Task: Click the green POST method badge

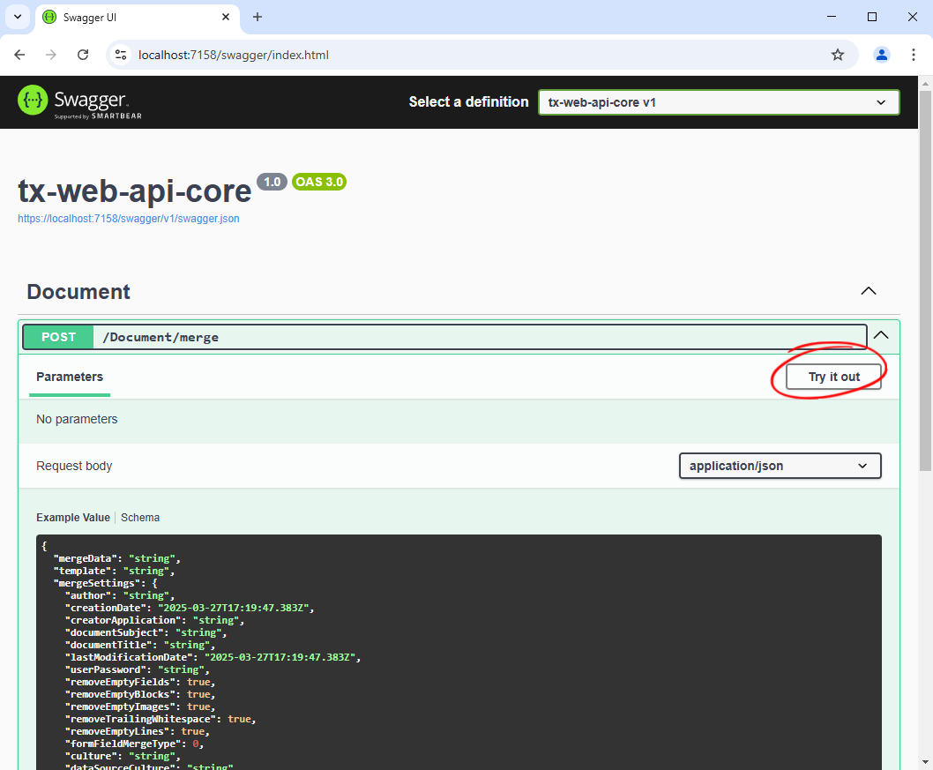Action: 57,336
